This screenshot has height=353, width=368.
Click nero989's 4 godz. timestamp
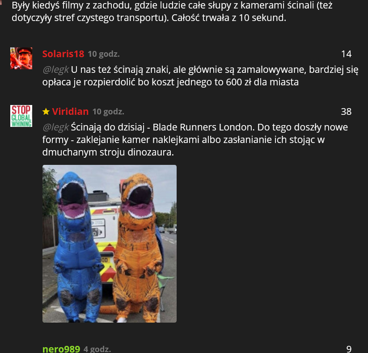click(x=97, y=349)
